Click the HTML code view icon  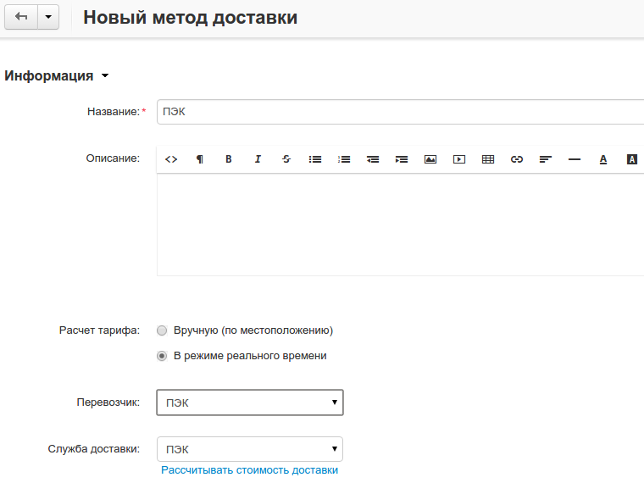(171, 159)
